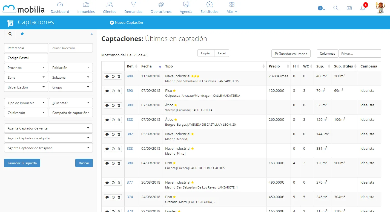390x212 pixels.
Task: Open notifications bell with 6 badge
Action: point(363,8)
